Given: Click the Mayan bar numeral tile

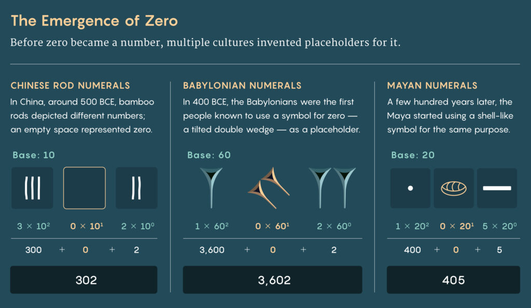Looking at the screenshot, I should [x=497, y=188].
